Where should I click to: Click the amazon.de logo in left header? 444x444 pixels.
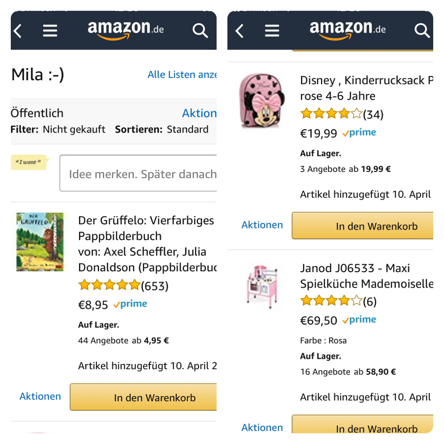[125, 30]
